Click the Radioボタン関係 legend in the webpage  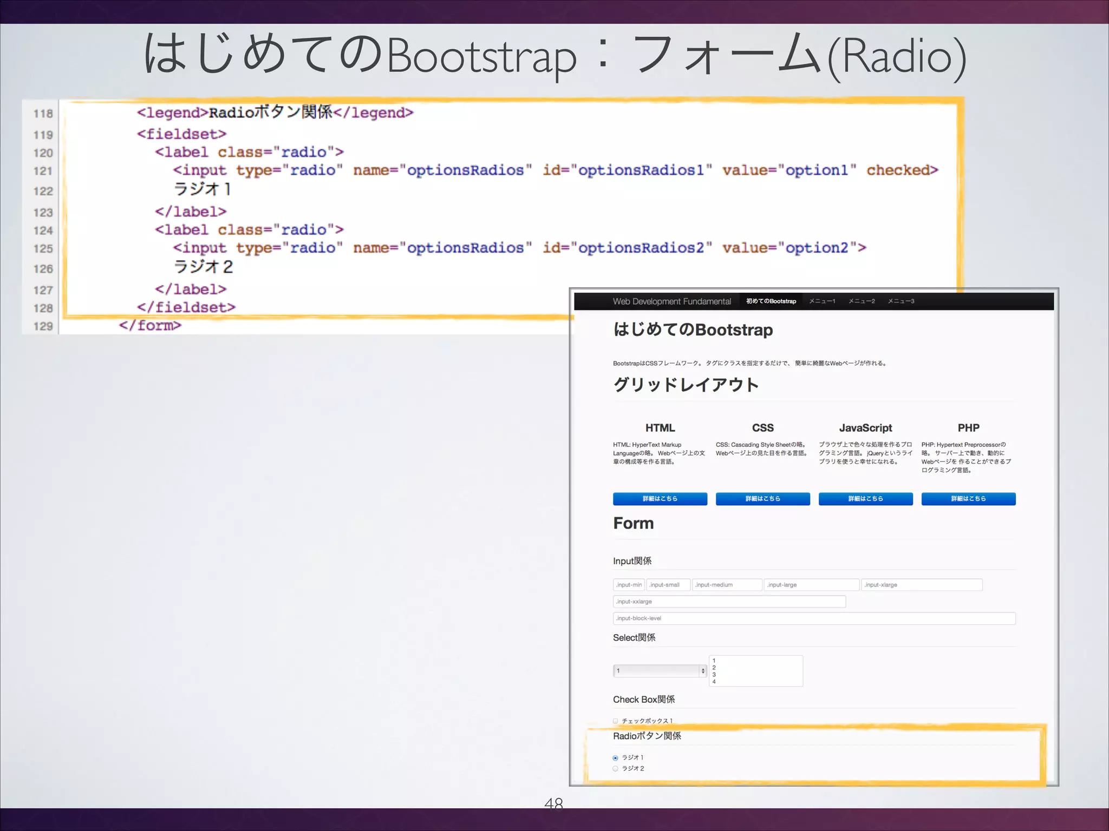(x=647, y=736)
